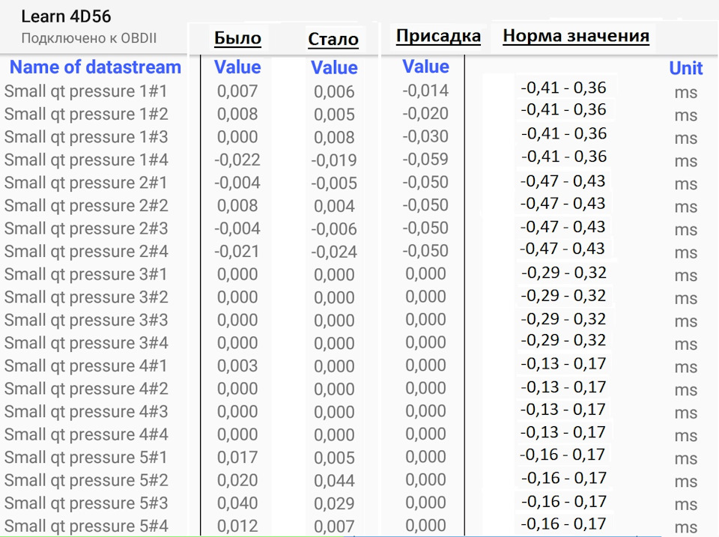This screenshot has width=719, height=537.
Task: Click Стало value -0,019 for 1#4
Action: tap(334, 160)
